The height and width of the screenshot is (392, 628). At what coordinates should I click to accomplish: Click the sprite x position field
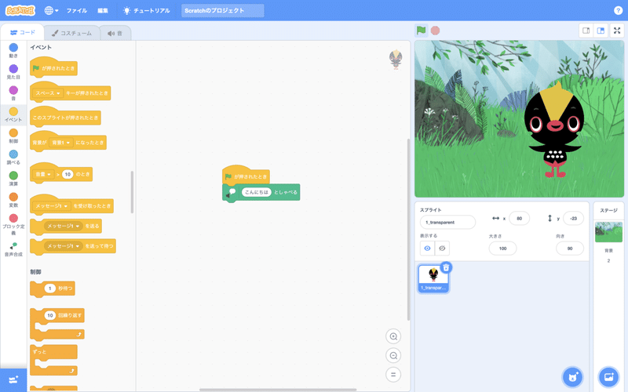pyautogui.click(x=520, y=219)
